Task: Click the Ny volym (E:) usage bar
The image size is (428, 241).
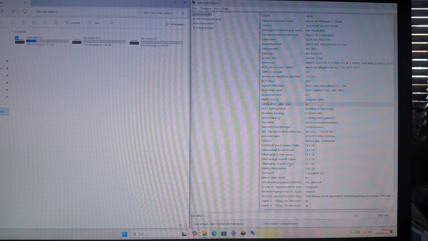Action: point(161,43)
